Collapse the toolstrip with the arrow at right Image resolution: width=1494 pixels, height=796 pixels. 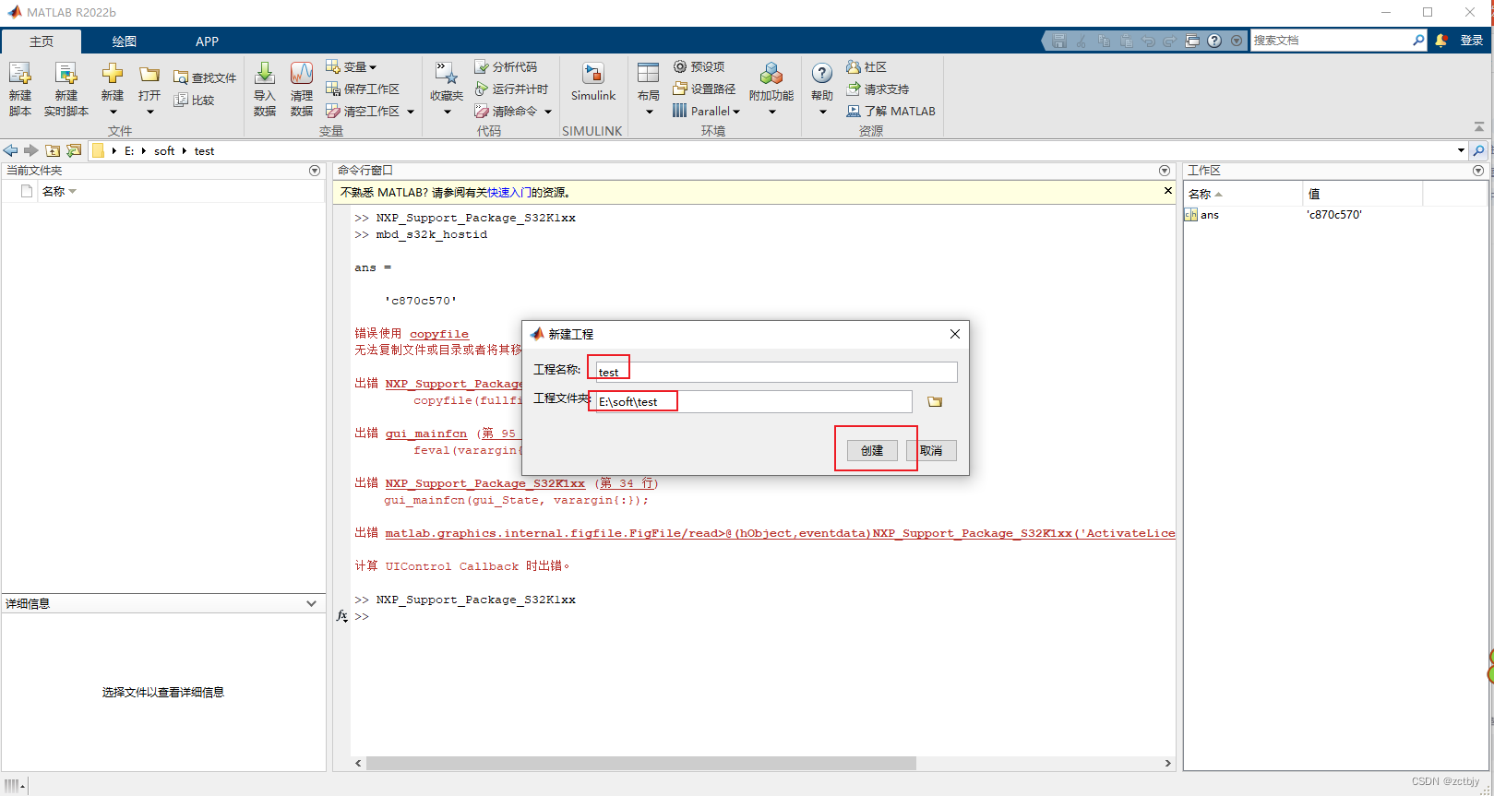pyautogui.click(x=1478, y=126)
